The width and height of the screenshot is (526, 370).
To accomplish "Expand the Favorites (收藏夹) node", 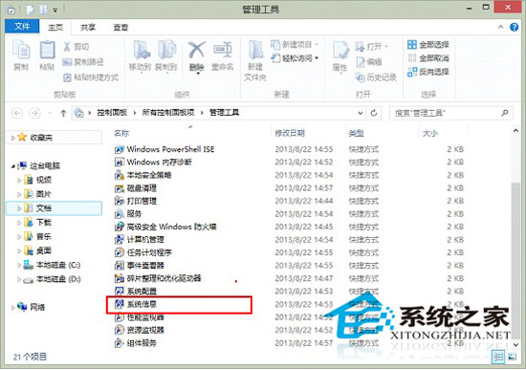I will [12, 138].
